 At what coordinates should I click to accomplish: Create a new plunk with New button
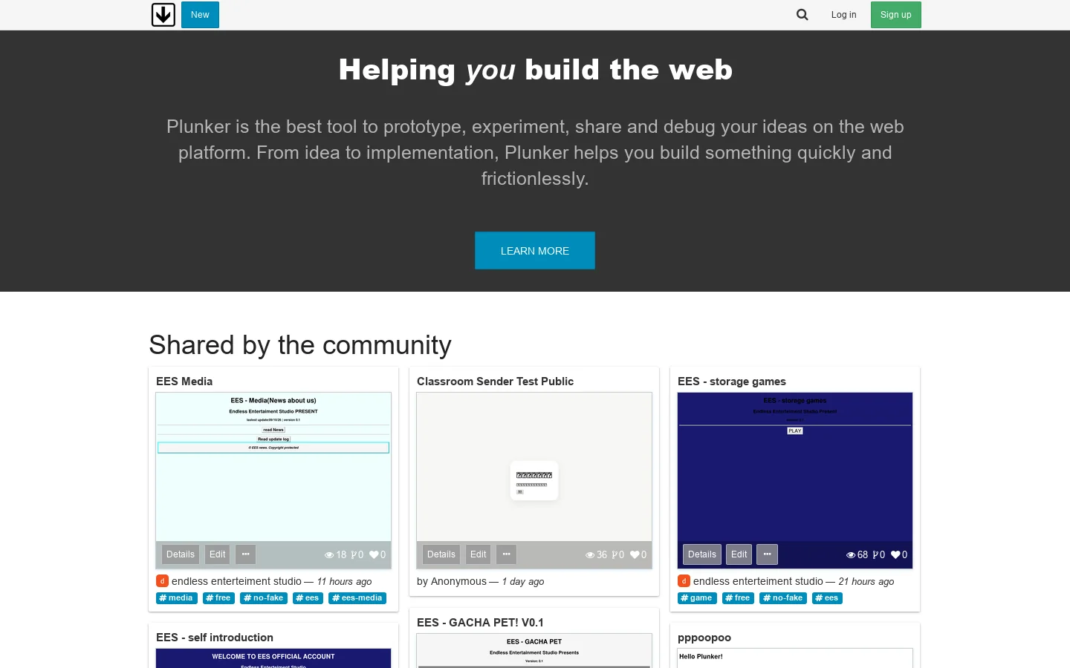click(200, 15)
